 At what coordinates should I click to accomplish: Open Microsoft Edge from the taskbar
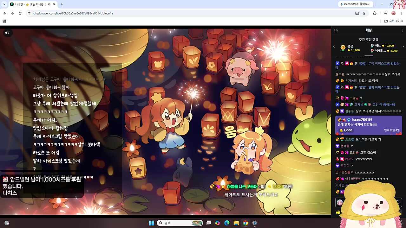tap(227, 223)
